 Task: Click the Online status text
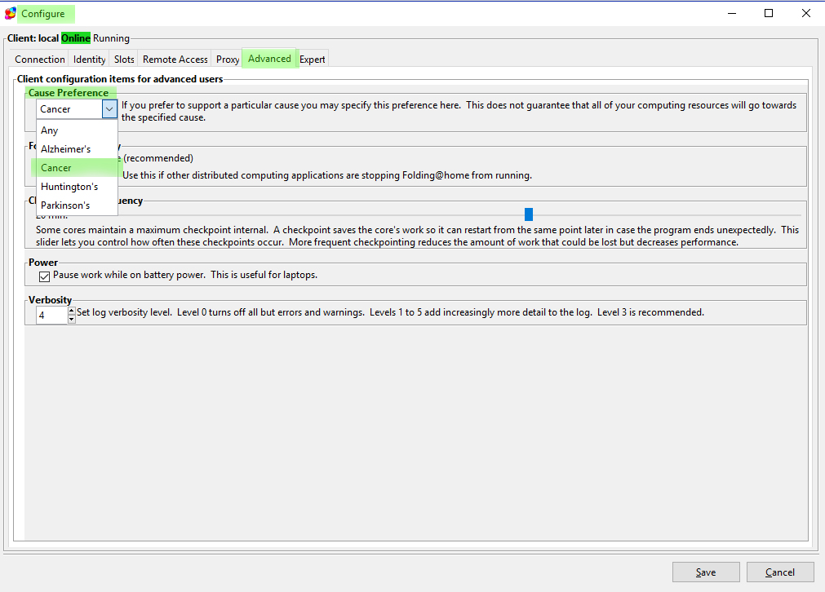tap(76, 38)
